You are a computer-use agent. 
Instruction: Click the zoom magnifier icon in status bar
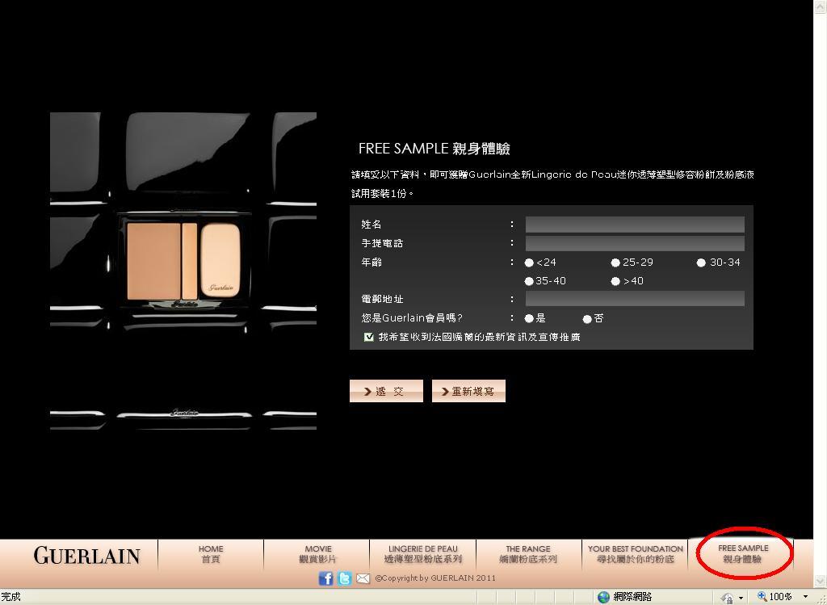[762, 597]
